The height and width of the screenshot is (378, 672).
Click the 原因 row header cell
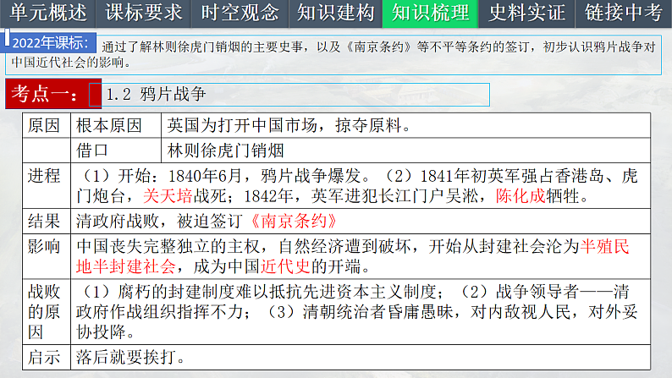click(x=47, y=125)
